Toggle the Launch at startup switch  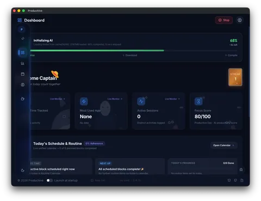point(49,180)
